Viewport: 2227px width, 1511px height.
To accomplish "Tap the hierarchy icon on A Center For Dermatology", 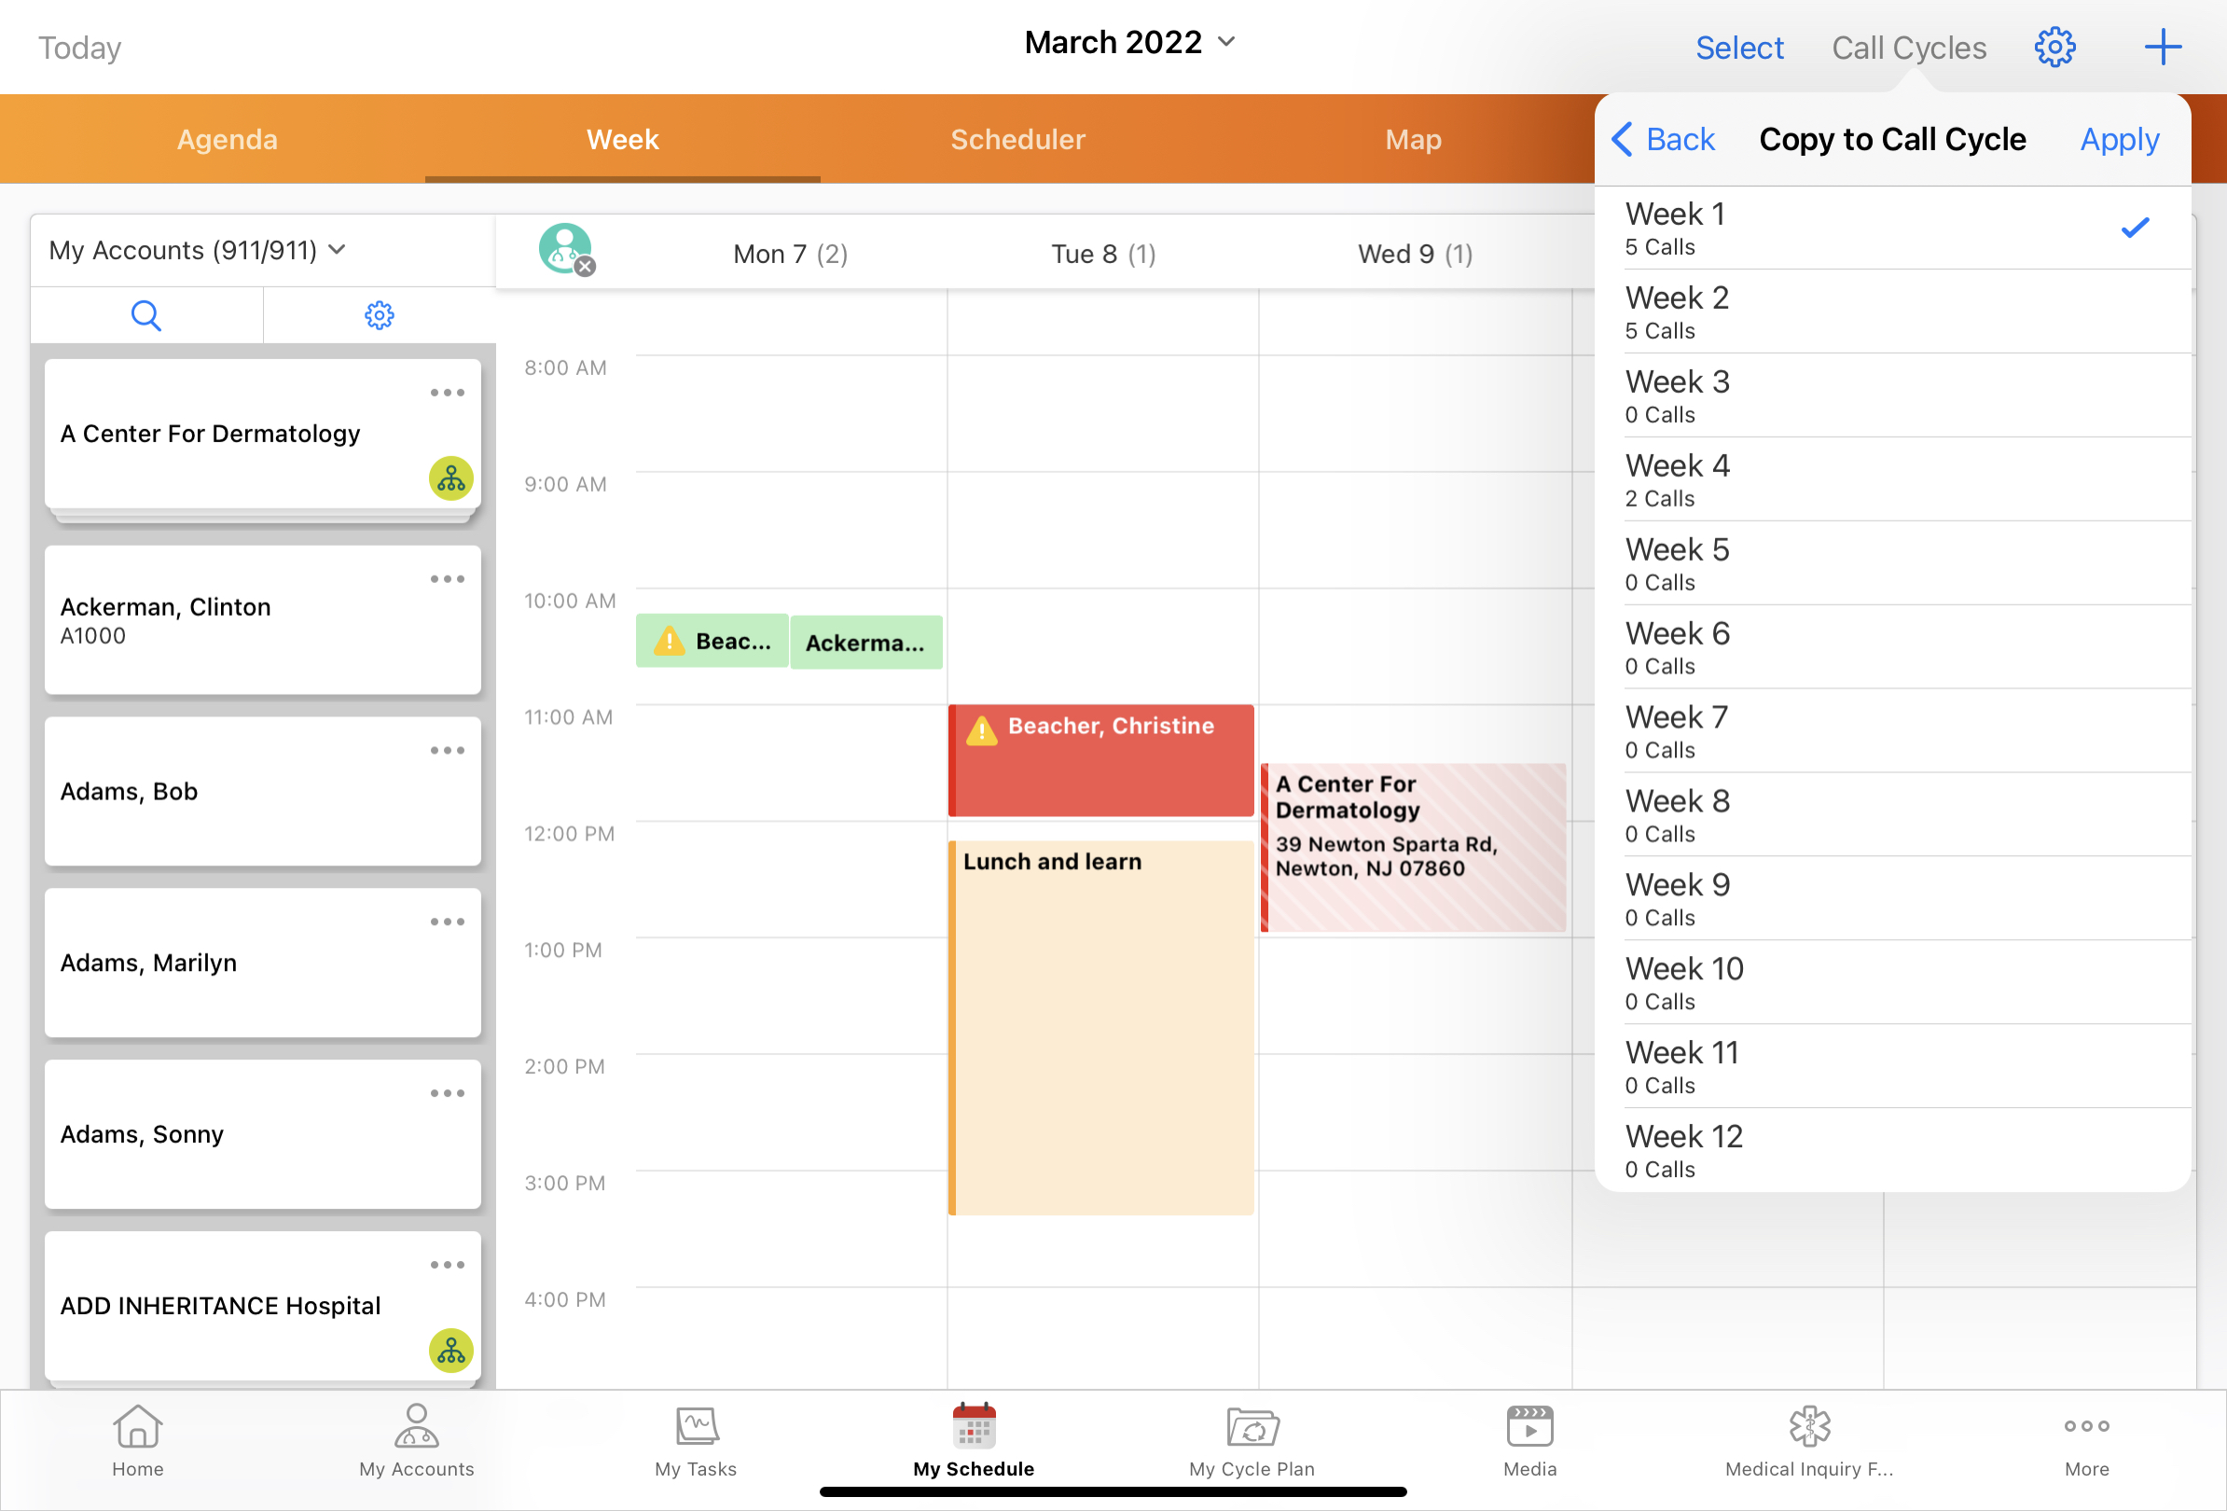I will 450,480.
